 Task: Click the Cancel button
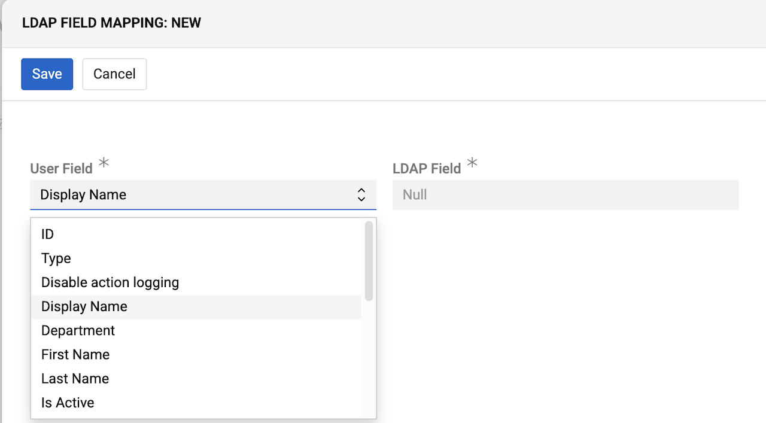[114, 74]
